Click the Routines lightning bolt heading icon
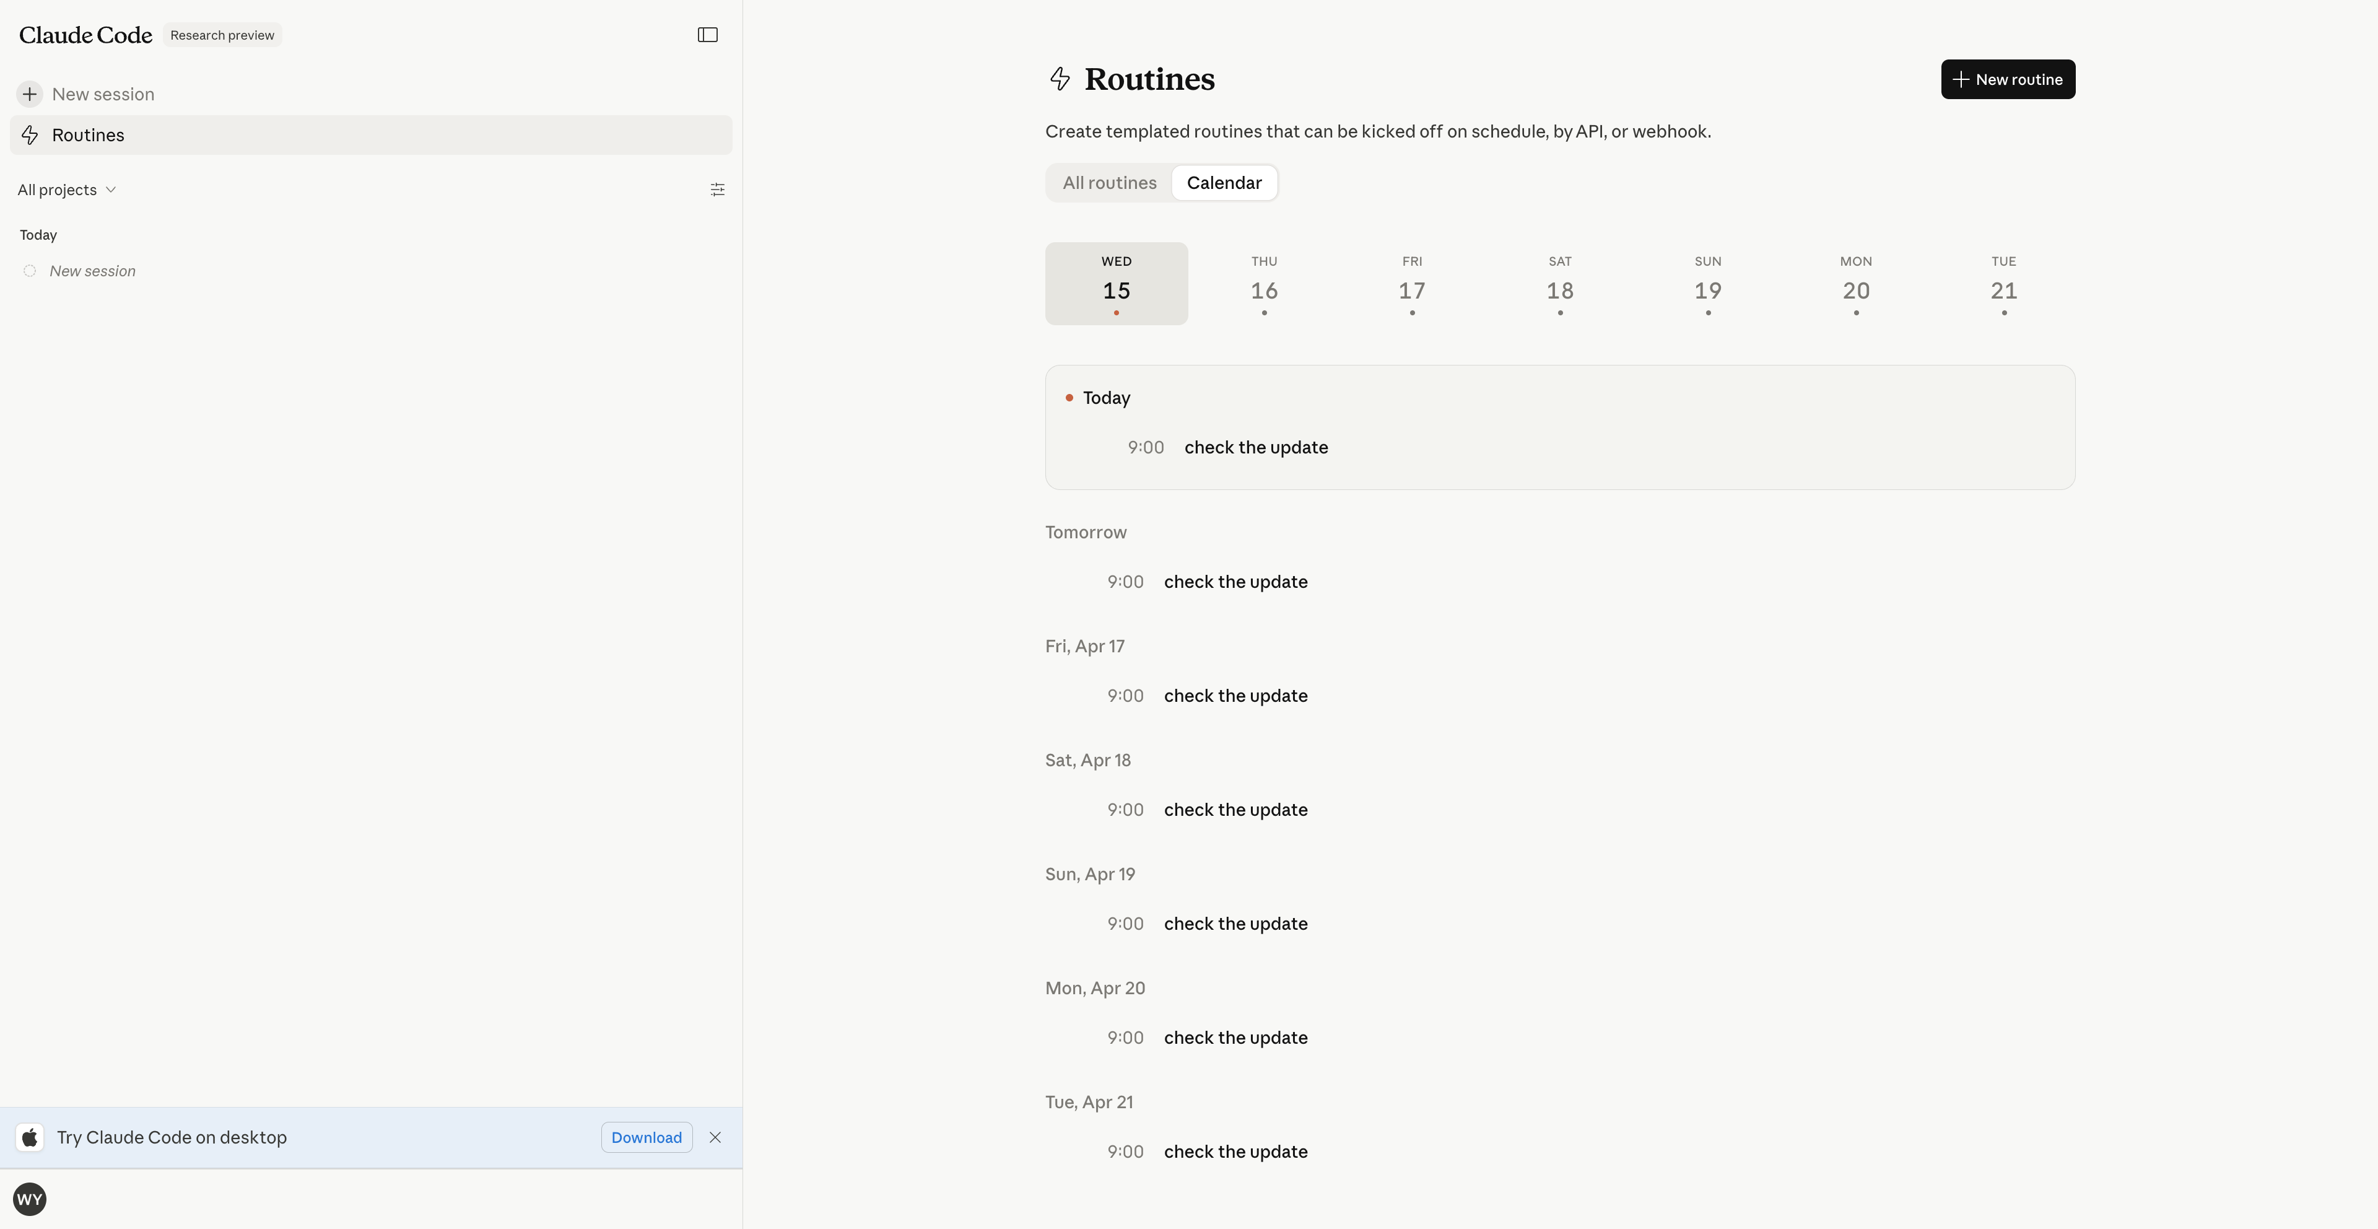 [1060, 79]
